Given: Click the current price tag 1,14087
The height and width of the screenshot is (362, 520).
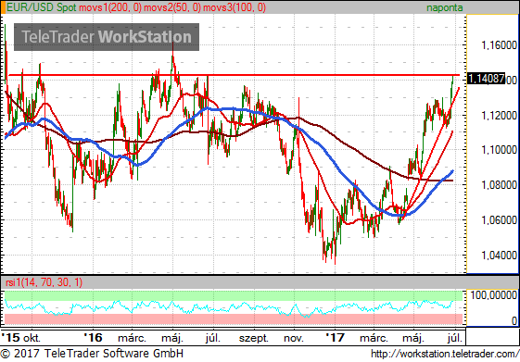Looking at the screenshot, I should (x=486, y=79).
